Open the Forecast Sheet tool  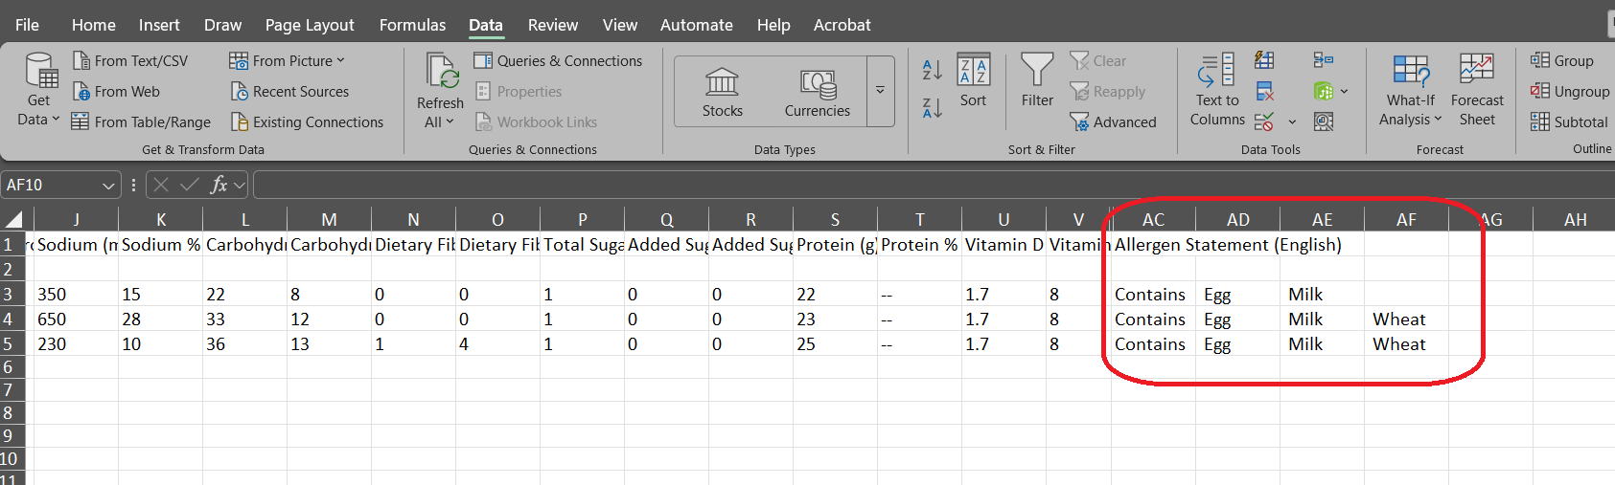pos(1477,90)
